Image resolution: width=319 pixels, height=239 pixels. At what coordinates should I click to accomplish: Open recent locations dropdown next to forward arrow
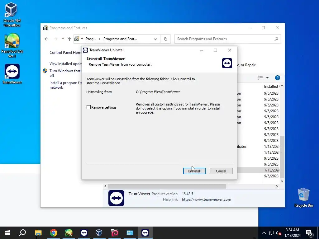coord(63,39)
